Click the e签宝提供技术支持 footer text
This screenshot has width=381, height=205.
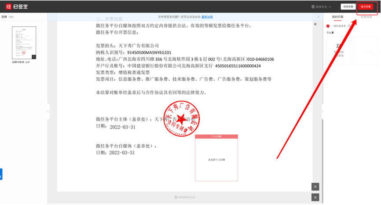coord(185,197)
